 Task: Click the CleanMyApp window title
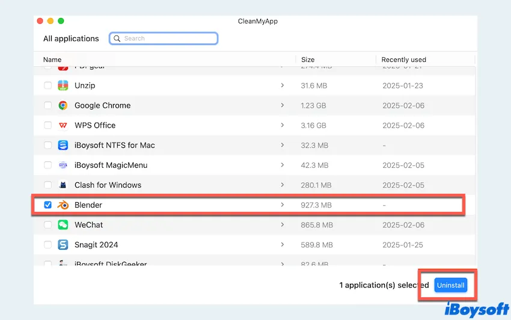258,21
